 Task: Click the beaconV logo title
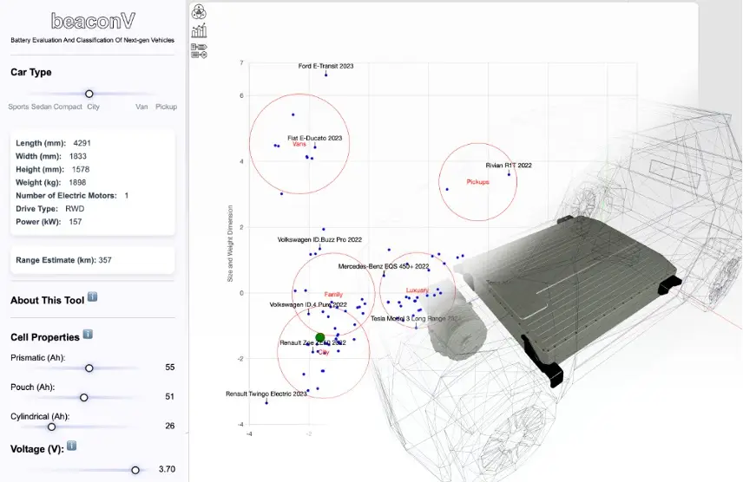(x=93, y=21)
